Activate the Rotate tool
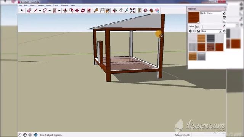The image size is (244, 137). pos(83,10)
